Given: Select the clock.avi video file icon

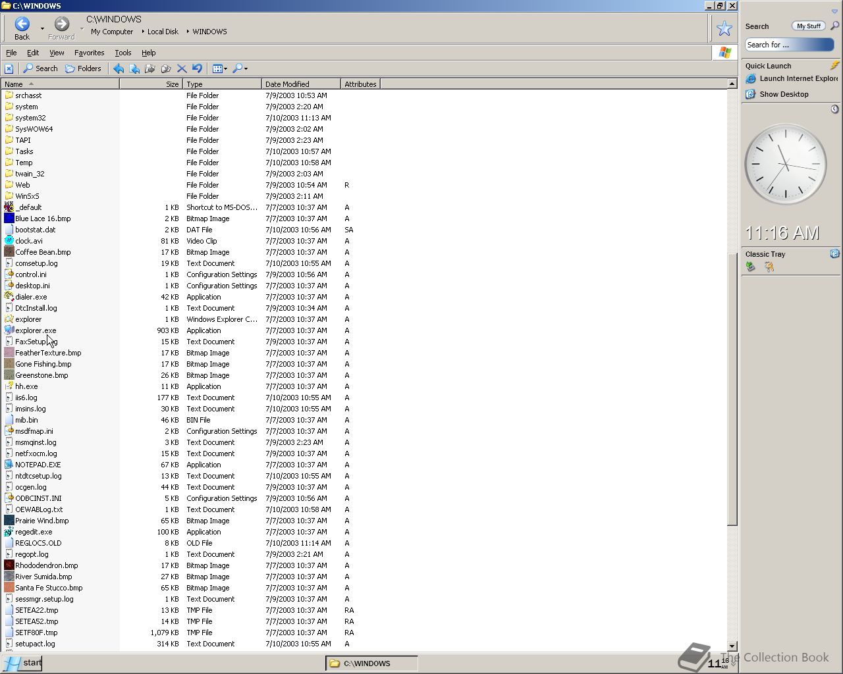Looking at the screenshot, I should pos(9,241).
